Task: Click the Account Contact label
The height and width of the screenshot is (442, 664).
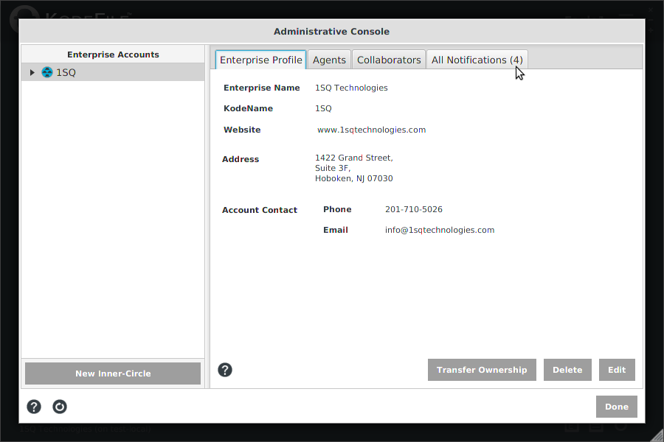Action: point(260,210)
